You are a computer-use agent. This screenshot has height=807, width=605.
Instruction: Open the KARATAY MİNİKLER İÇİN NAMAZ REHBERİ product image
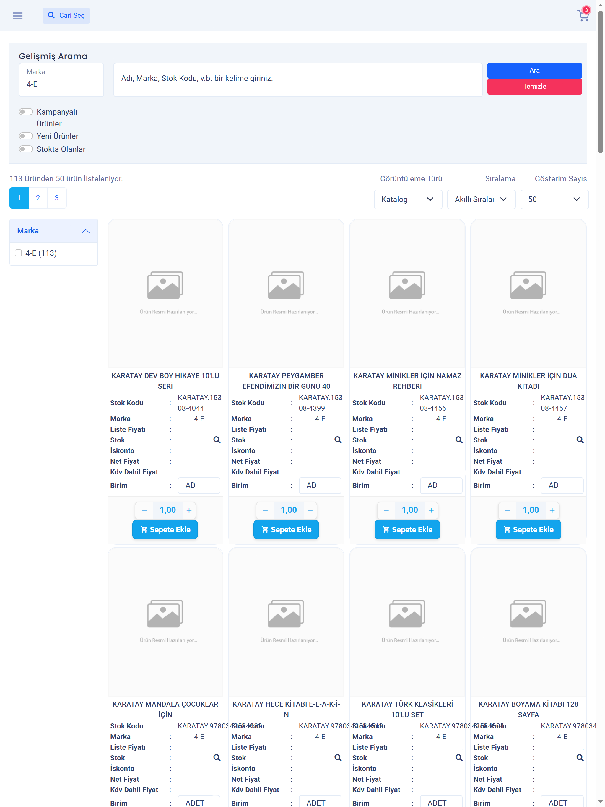coord(407,293)
